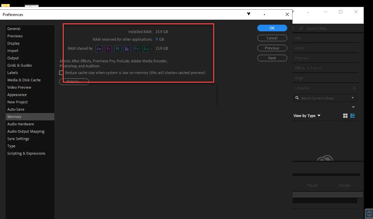
Task: Click the RAM reserved for other applications value
Action: [157, 39]
